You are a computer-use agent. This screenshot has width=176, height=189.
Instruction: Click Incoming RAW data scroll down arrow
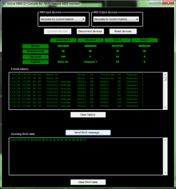tap(165, 173)
